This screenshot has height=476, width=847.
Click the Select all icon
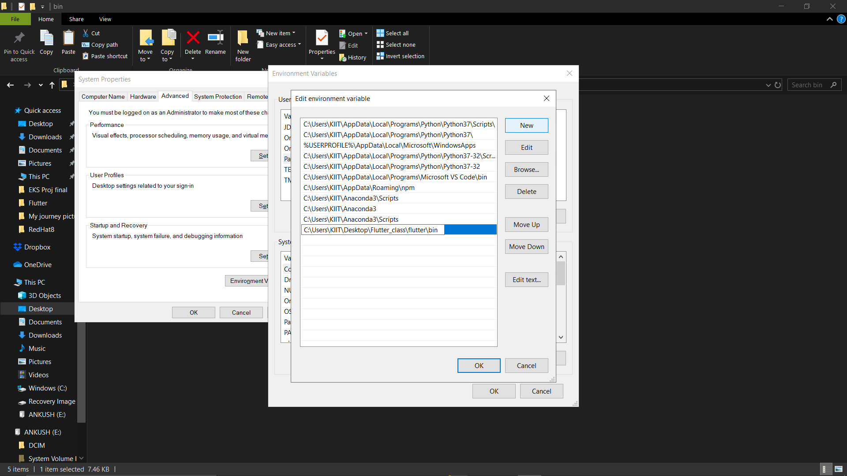click(x=380, y=33)
